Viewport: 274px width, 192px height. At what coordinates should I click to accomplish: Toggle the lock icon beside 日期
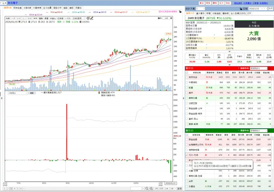point(241,9)
